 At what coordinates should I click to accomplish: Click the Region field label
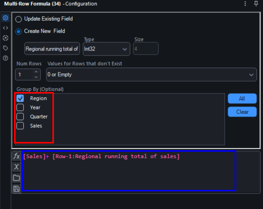(38, 98)
